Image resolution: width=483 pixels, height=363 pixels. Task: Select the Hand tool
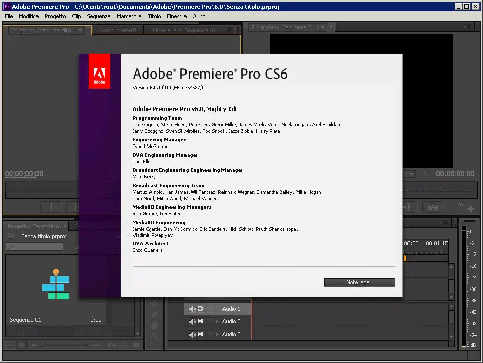click(x=154, y=325)
